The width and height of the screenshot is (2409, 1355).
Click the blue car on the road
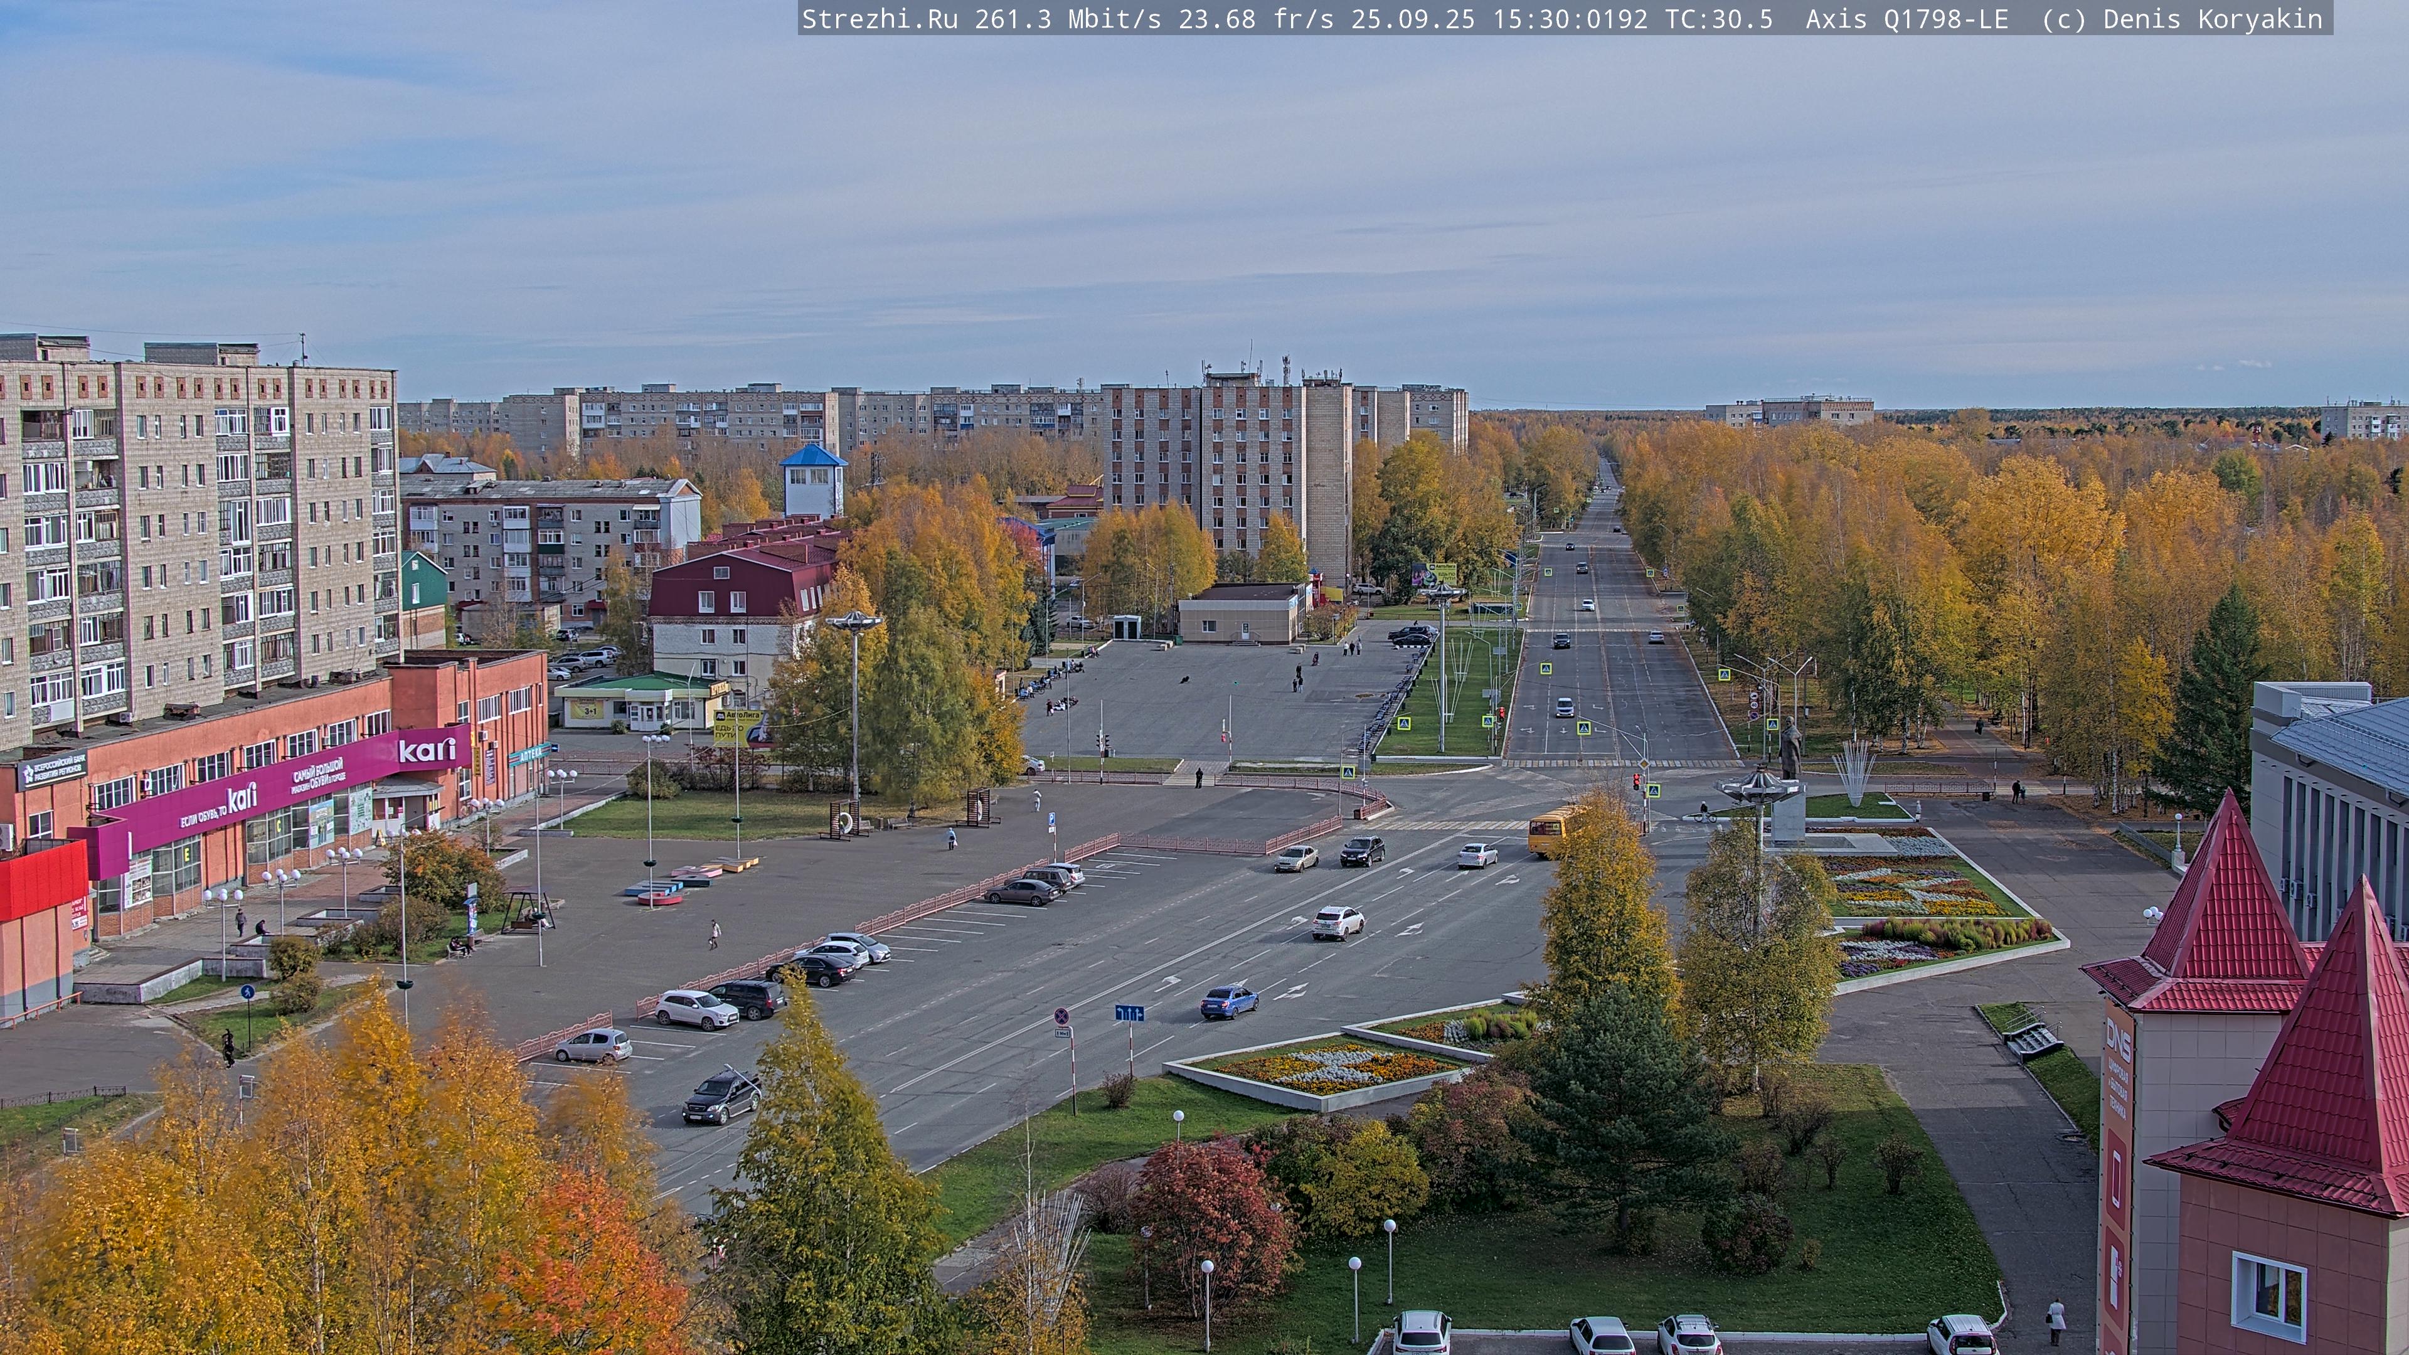pos(1229,1002)
